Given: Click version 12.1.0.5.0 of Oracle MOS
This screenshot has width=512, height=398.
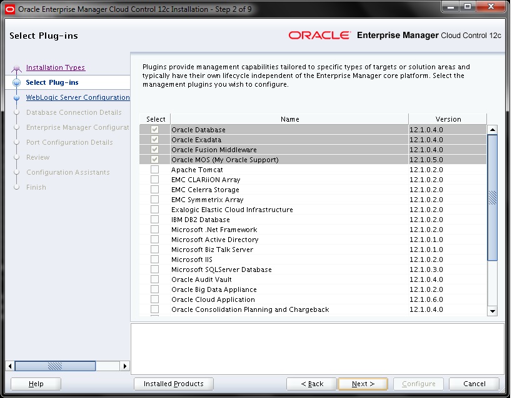Looking at the screenshot, I should coord(426,160).
